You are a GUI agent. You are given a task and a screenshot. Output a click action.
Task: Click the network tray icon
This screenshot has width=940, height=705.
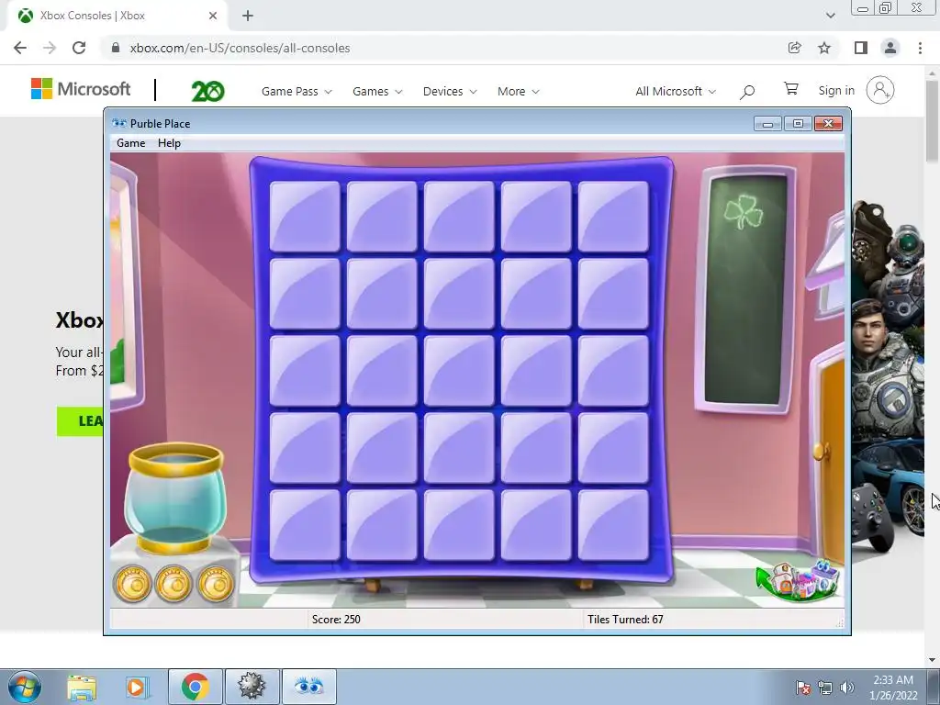coord(825,688)
